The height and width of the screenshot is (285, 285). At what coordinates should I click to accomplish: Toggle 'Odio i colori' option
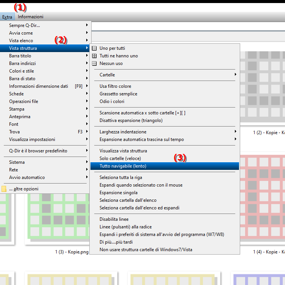pyautogui.click(x=165, y=101)
